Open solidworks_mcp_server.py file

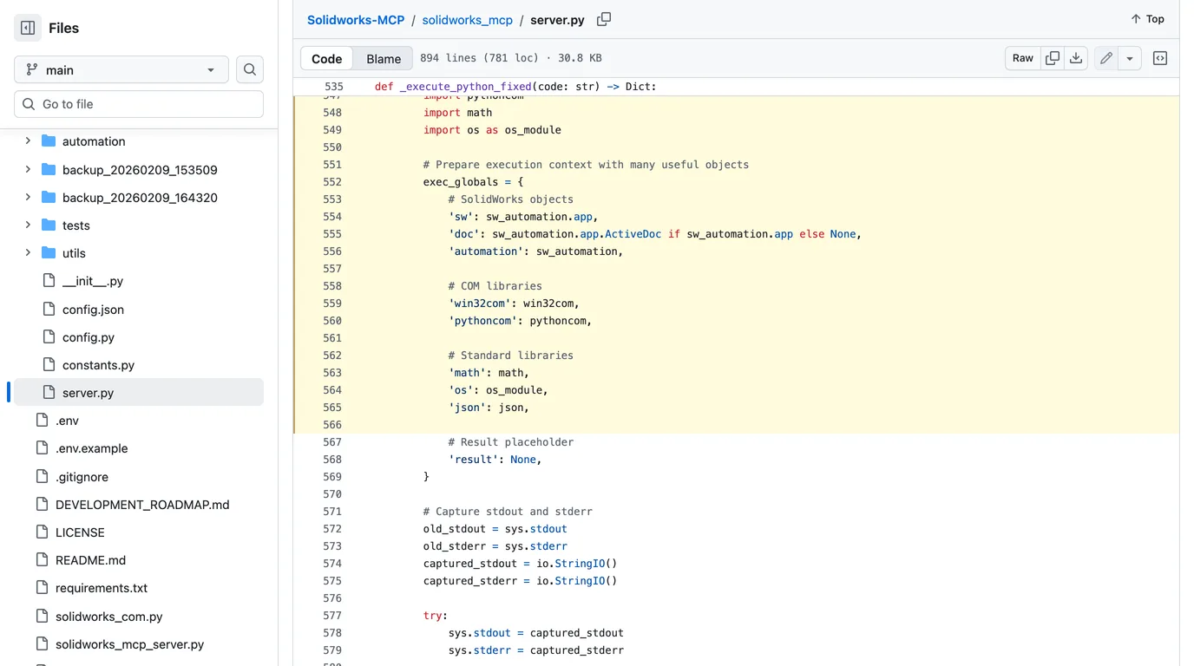pos(130,644)
